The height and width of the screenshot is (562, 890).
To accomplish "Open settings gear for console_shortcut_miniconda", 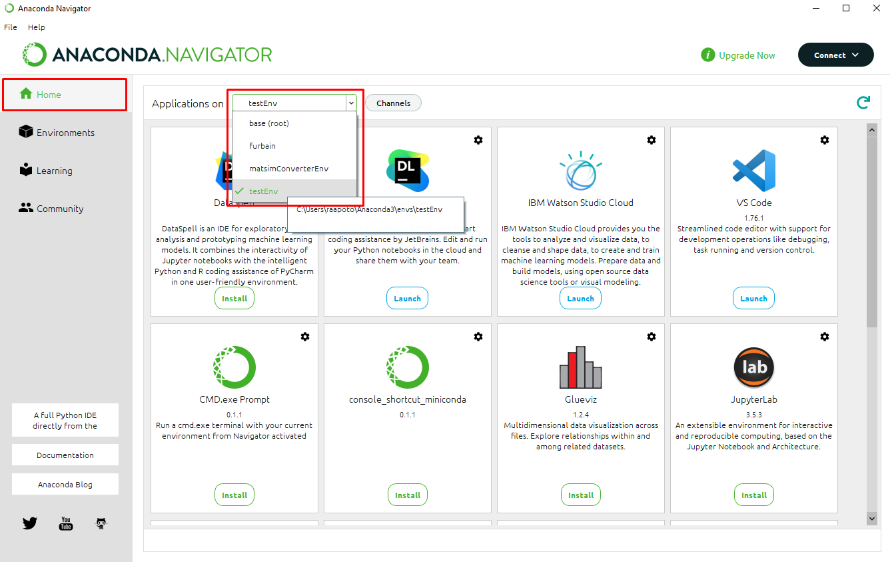I will click(x=478, y=337).
